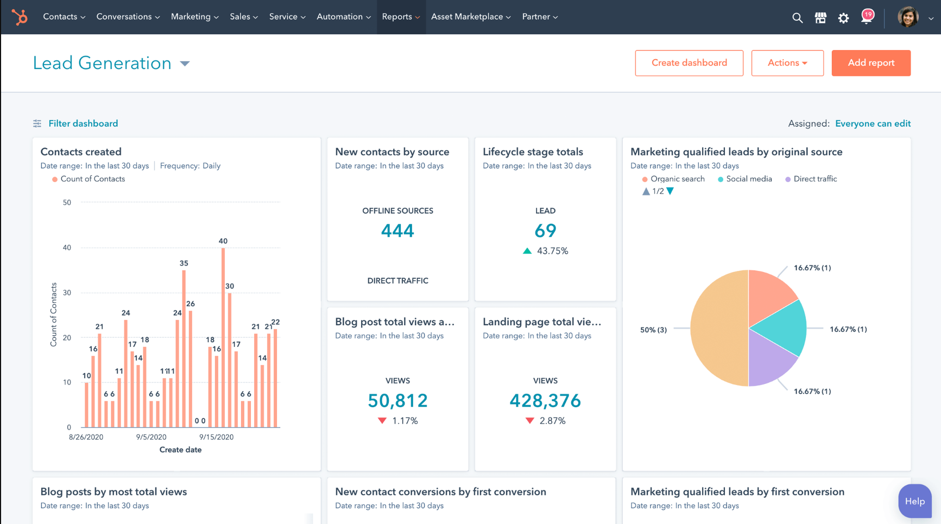Screen dimensions: 941x524
Task: Open the Help chat button
Action: (x=915, y=501)
